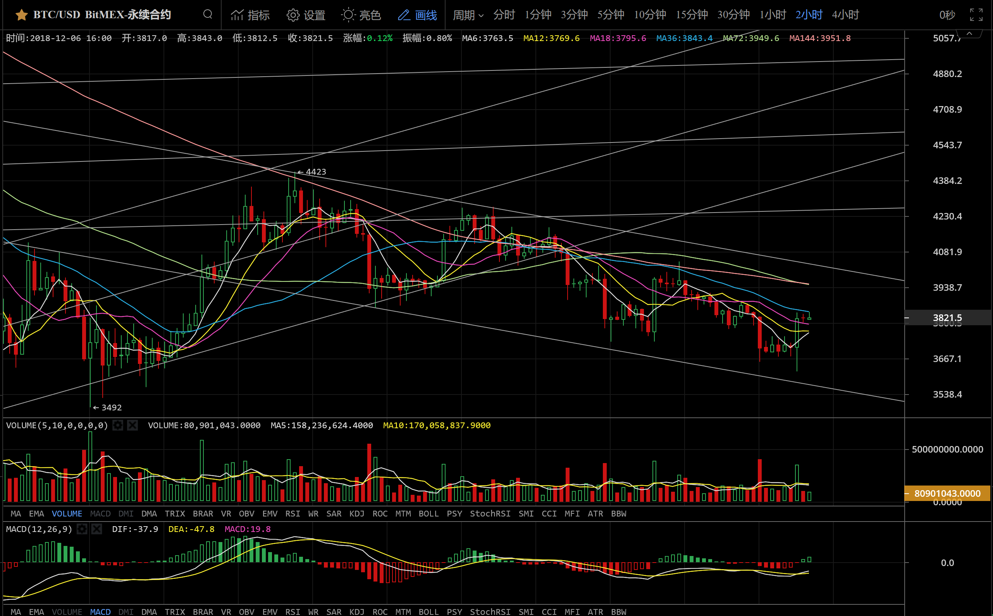Switch to the 4小时 timeframe
993x616 pixels.
pos(845,15)
